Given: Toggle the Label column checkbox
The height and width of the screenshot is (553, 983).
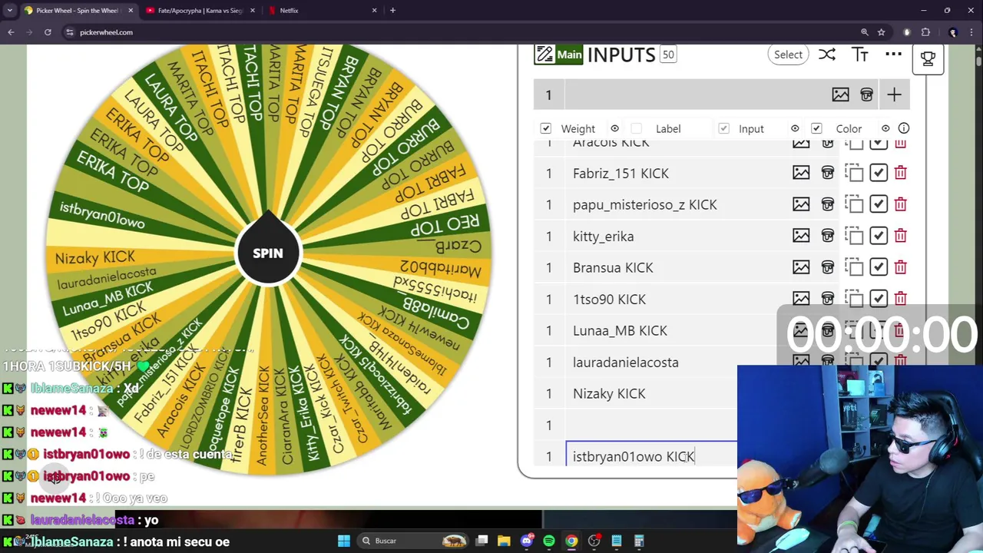Looking at the screenshot, I should [636, 128].
